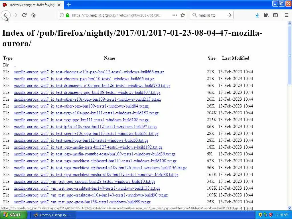Open pgo-media-tests-bm127 build192 link
The image size is (292, 219).
pos(88,147)
